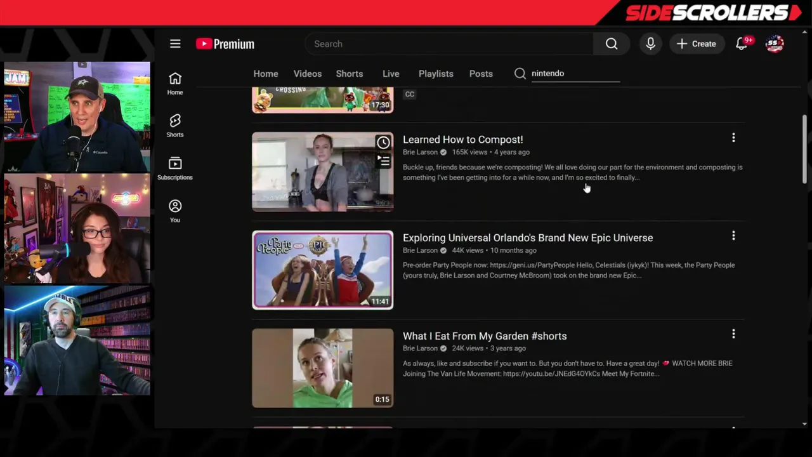Switch to channel Home tab
Viewport: 812px width, 457px height.
(266, 74)
